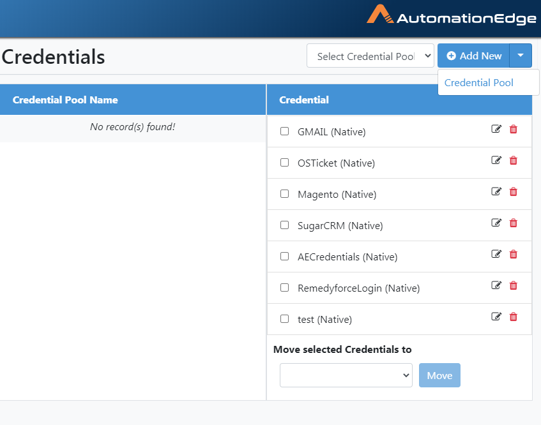Viewport: 541px width, 425px height.
Task: Click the test (Native) label
Action: (324, 320)
